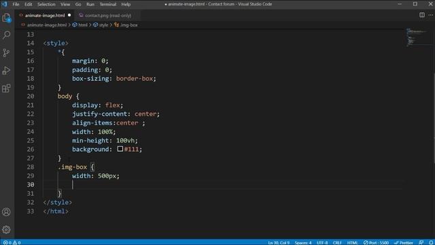Click the "display: flex;" line

point(97,105)
